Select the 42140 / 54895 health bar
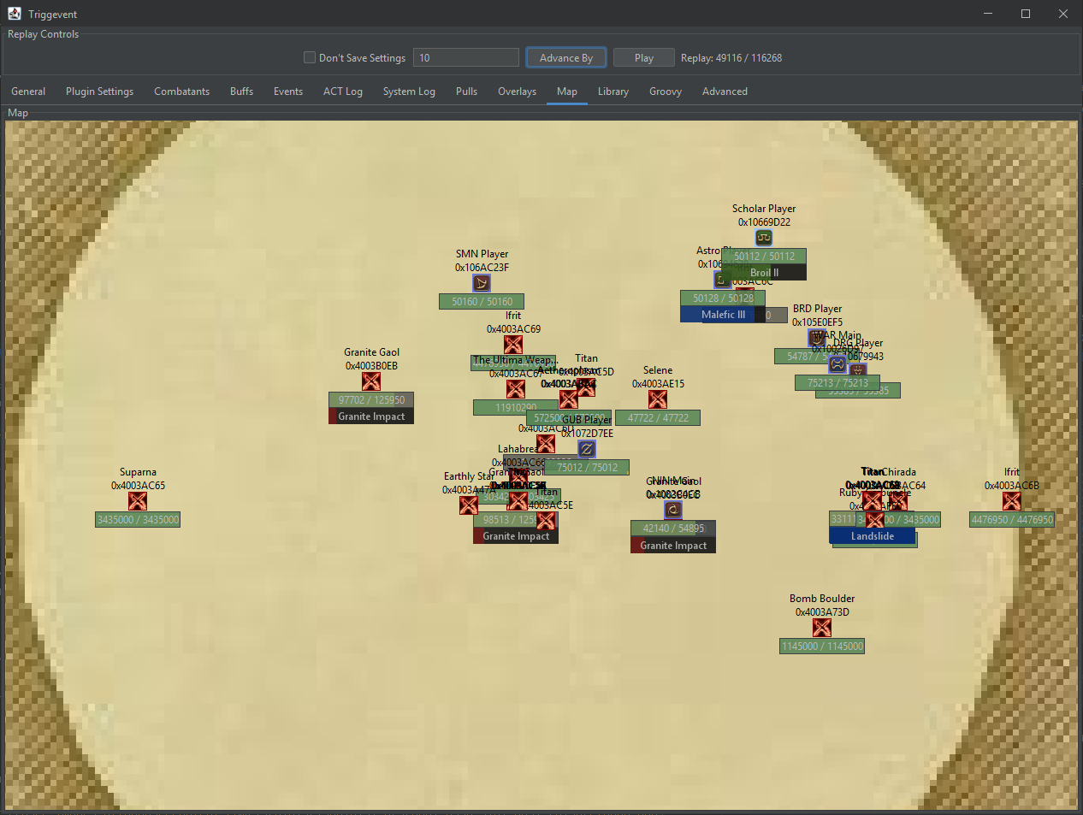Viewport: 1083px width, 815px height. [673, 528]
